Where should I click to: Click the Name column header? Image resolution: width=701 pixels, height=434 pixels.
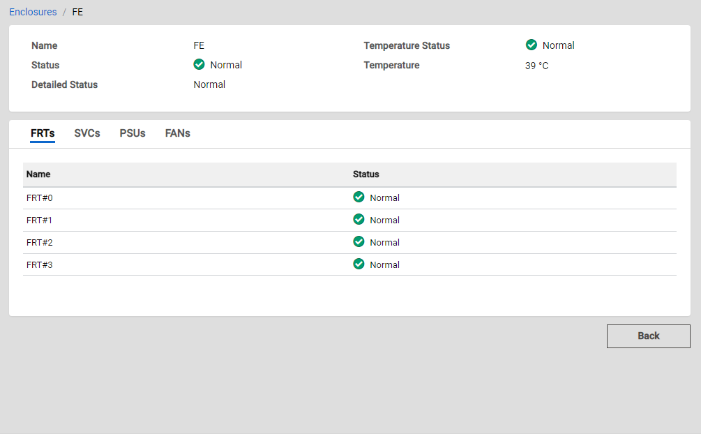tap(38, 174)
